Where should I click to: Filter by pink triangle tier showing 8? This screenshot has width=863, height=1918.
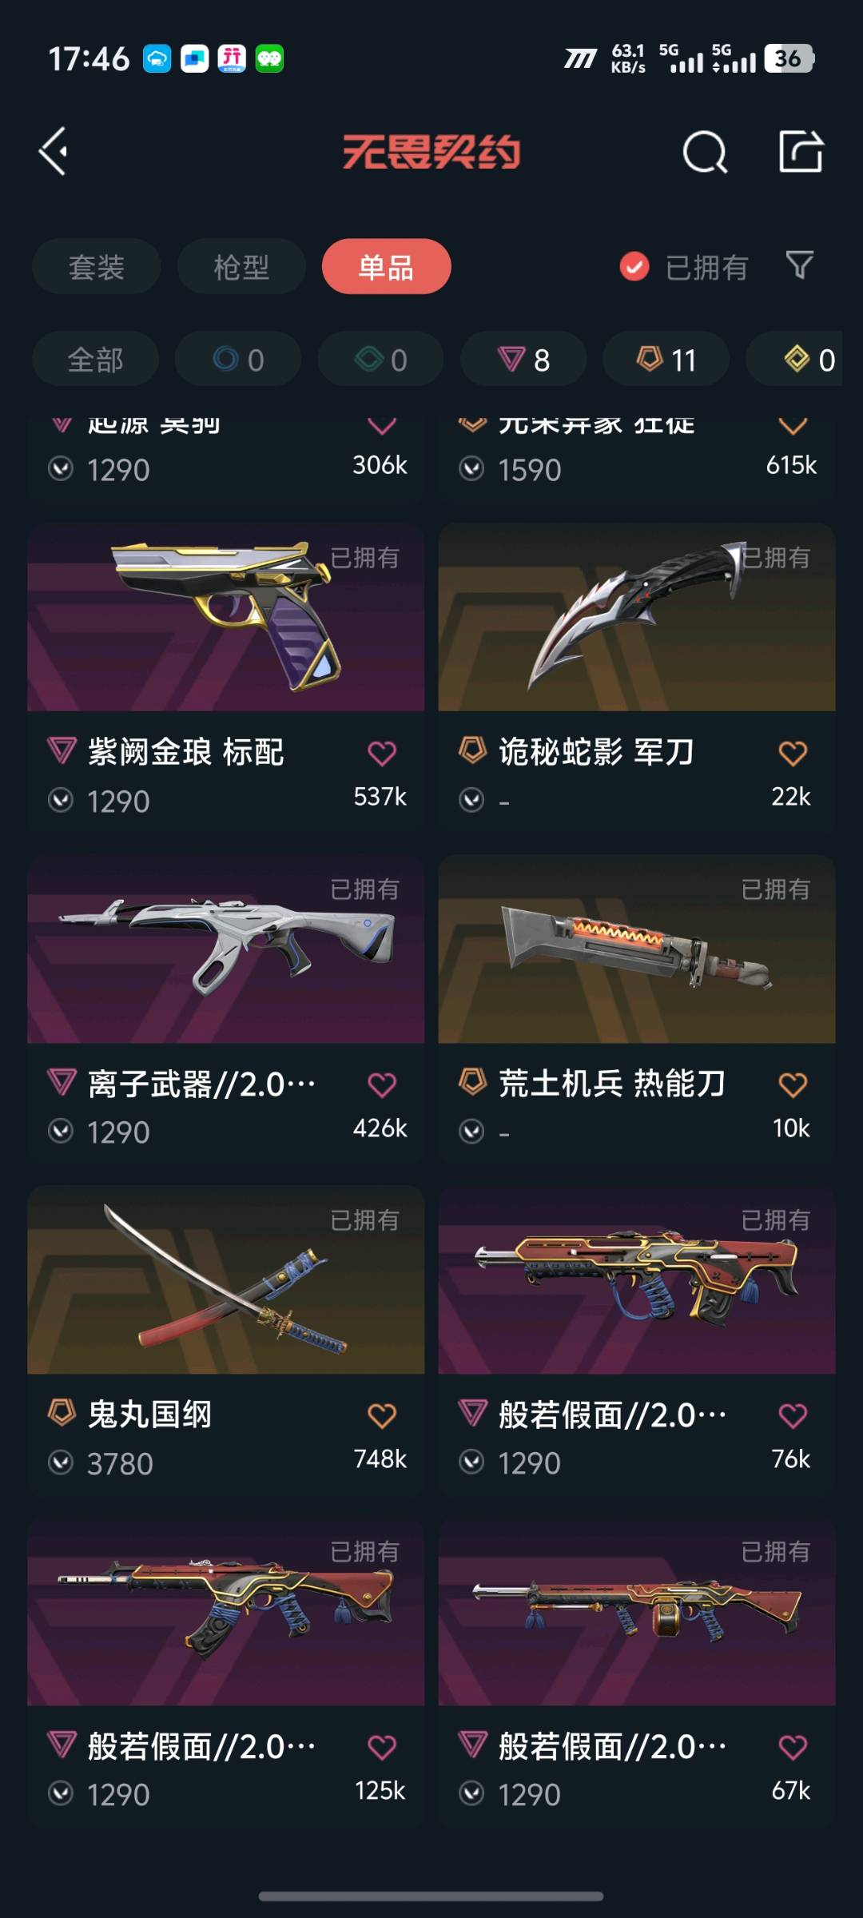pos(523,360)
